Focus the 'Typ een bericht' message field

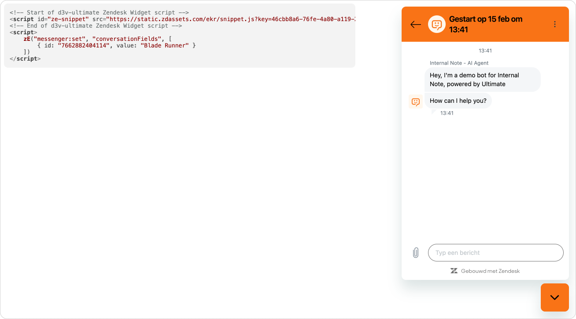[495, 253]
